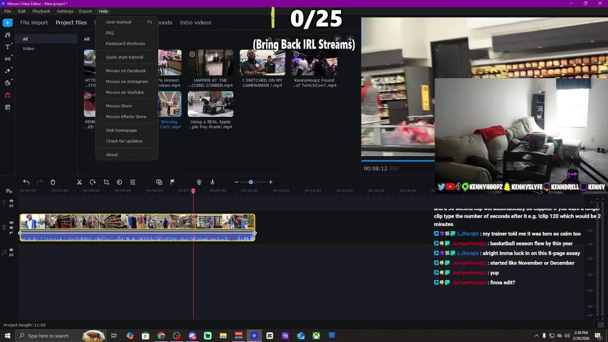Open File Explorer from the taskbar
The height and width of the screenshot is (342, 608).
click(223, 336)
